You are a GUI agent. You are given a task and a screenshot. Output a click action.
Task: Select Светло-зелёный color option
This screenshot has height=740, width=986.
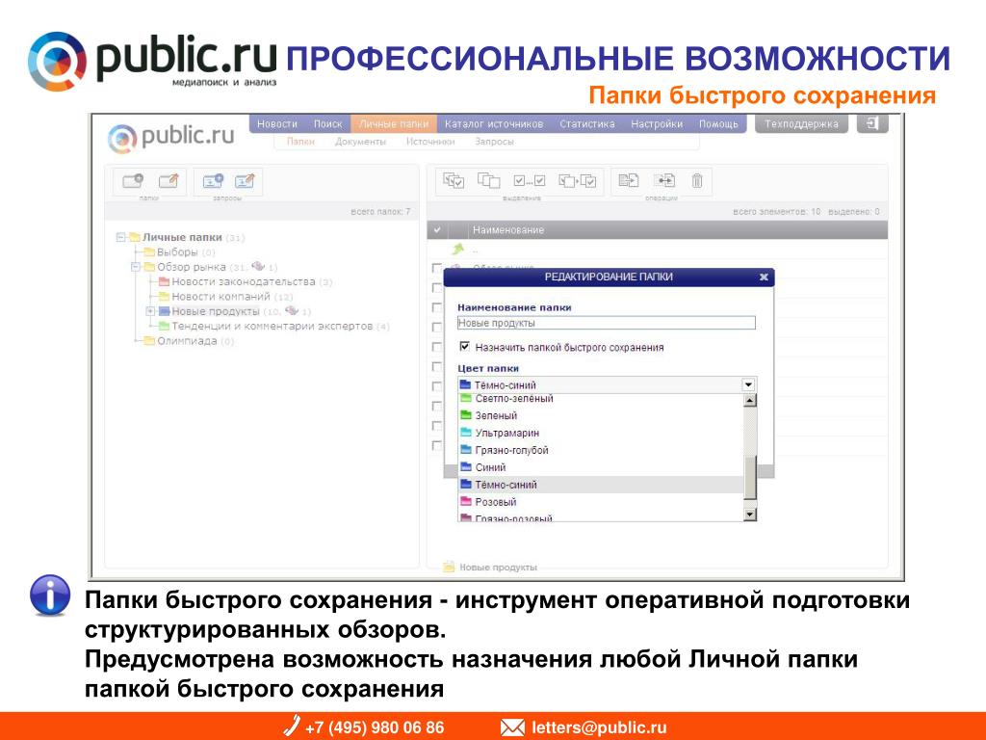pos(601,399)
